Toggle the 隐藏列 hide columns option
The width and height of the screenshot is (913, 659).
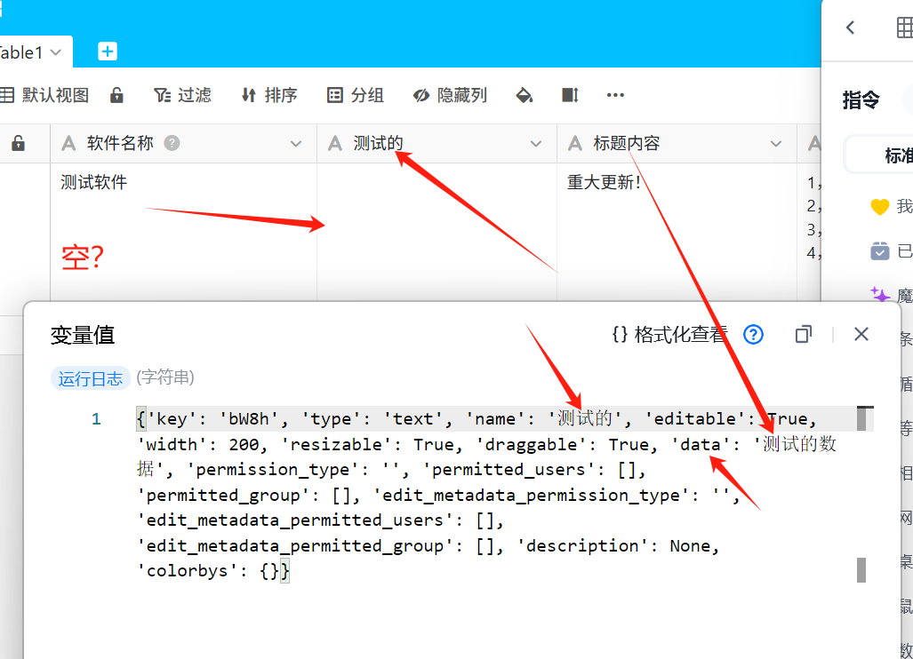[450, 95]
